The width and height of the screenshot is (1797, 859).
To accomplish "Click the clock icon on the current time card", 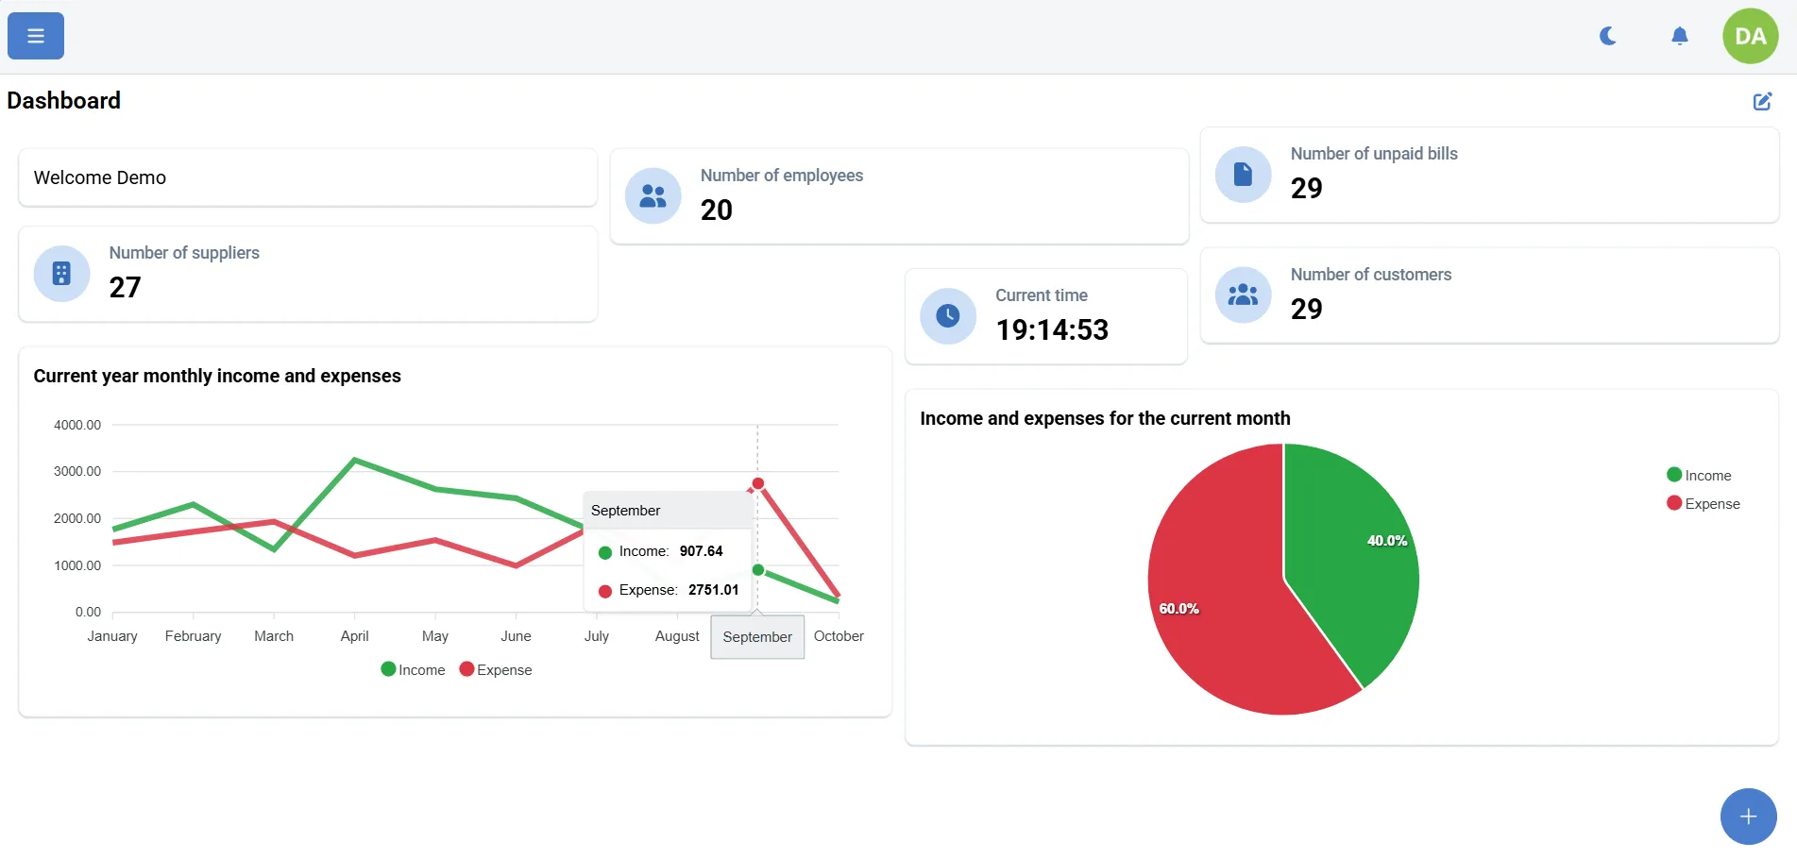I will coord(947,315).
